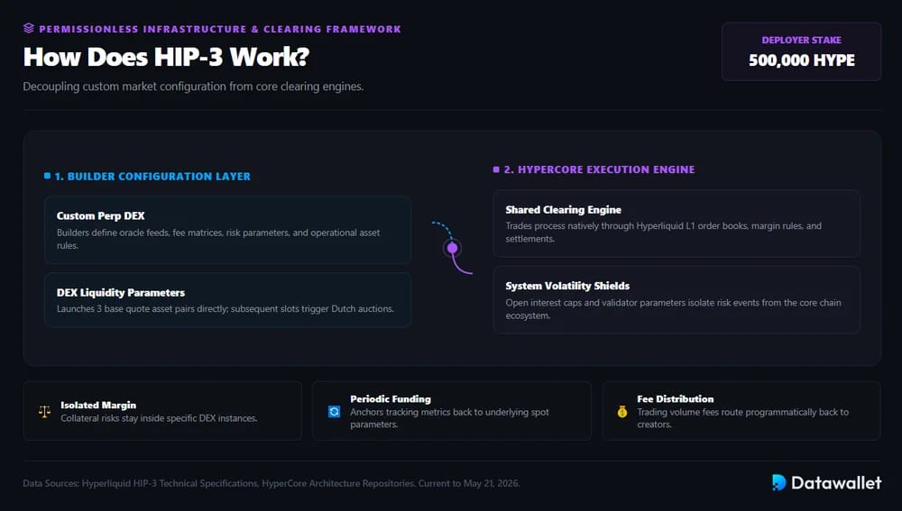902x511 pixels.
Task: Click the blue refresh Periodic Funding icon
Action: [x=335, y=412]
